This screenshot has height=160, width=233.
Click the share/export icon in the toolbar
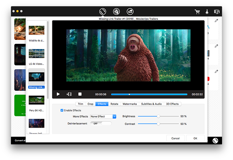[130, 11]
